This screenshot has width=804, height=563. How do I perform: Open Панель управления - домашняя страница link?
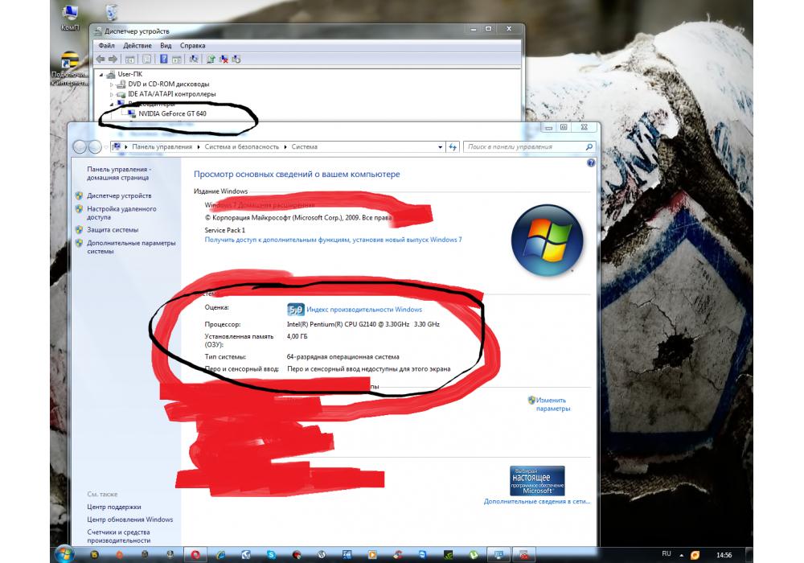tap(118, 173)
